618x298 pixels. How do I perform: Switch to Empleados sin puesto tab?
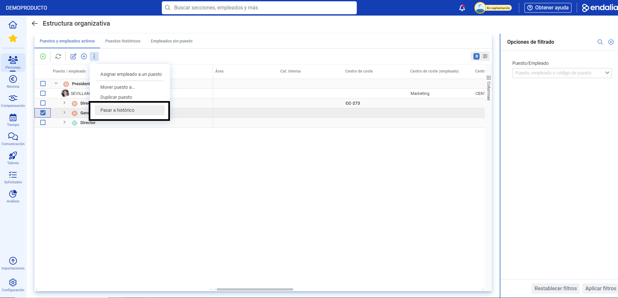coord(172,41)
